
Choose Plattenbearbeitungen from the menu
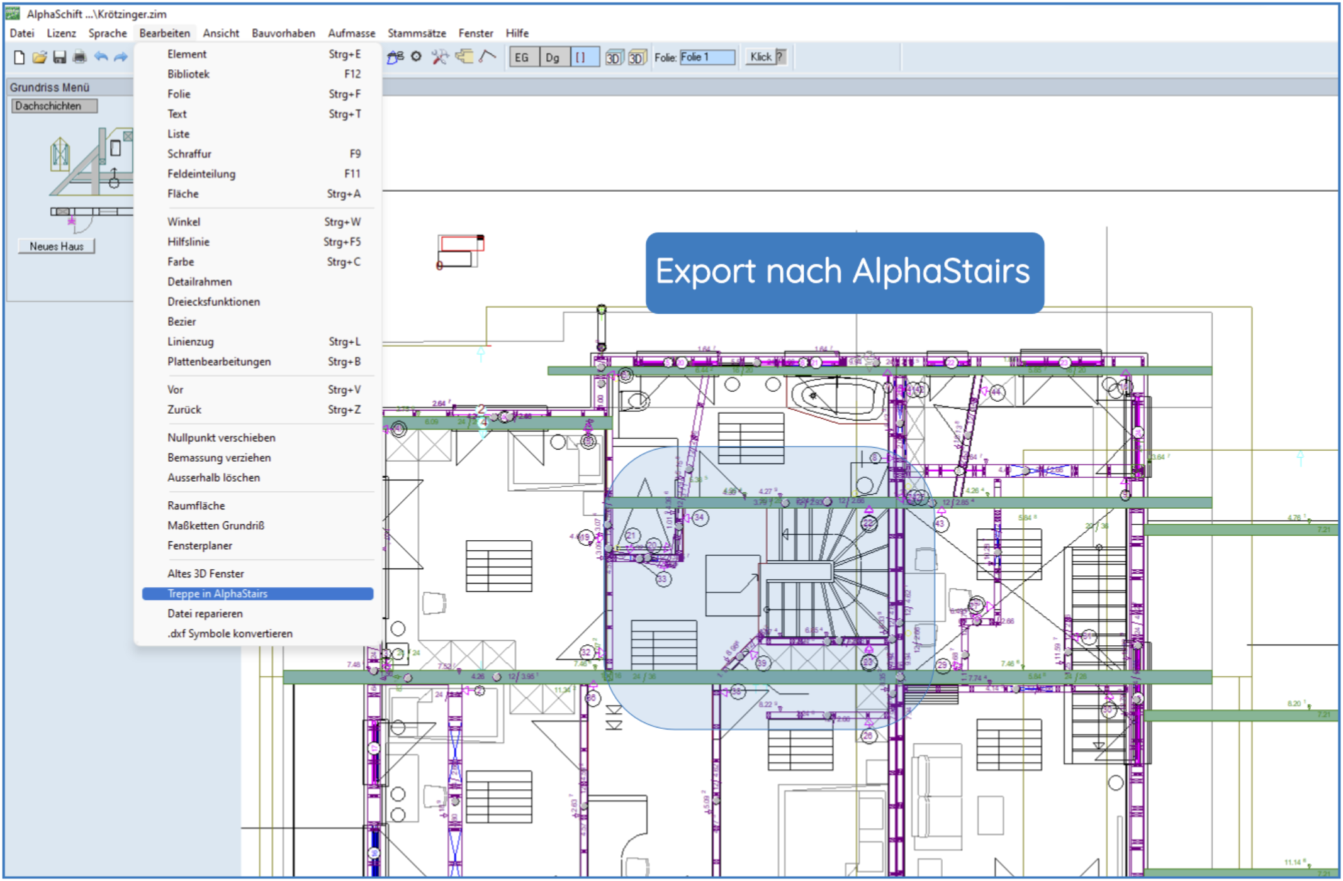258,362
